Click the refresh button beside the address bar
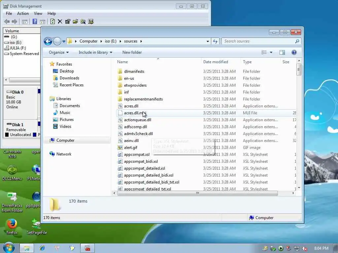This screenshot has height=253, width=338. pyautogui.click(x=215, y=41)
